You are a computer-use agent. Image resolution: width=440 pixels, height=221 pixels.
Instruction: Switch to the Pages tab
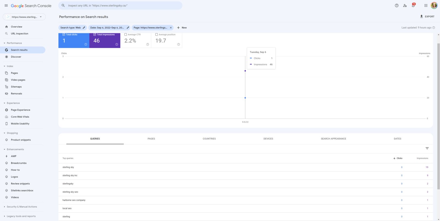(x=151, y=139)
